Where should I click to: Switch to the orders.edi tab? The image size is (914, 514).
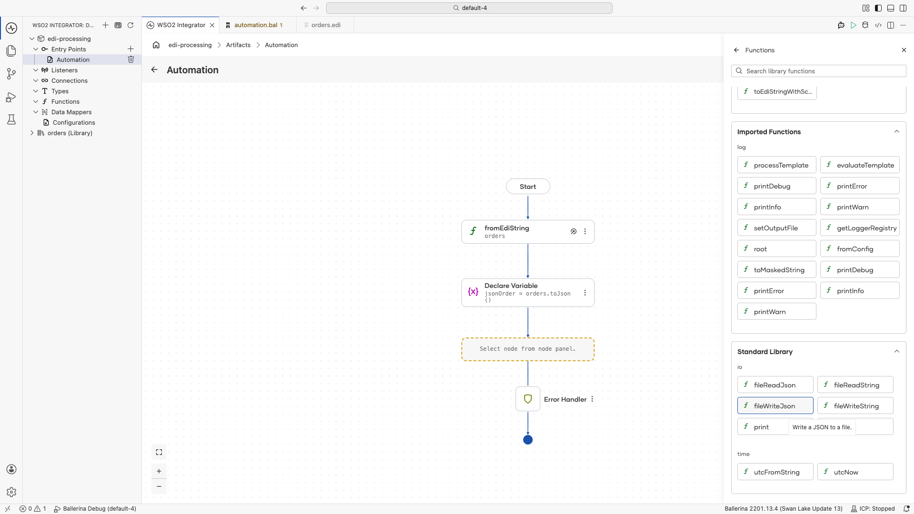(x=326, y=25)
